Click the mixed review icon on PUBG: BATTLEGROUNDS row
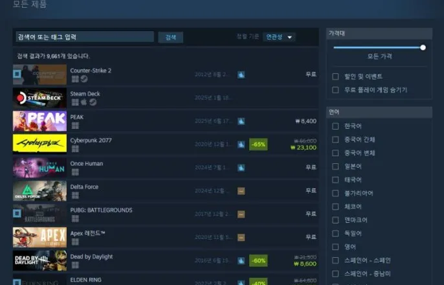The image size is (444, 285). (x=241, y=214)
